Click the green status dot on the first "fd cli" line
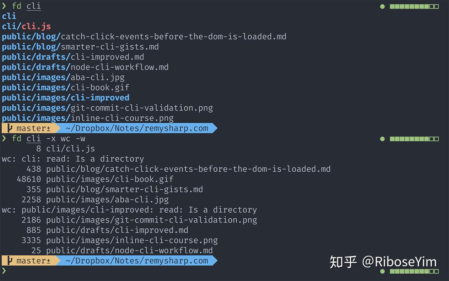This screenshot has height=281, width=449. (382, 6)
